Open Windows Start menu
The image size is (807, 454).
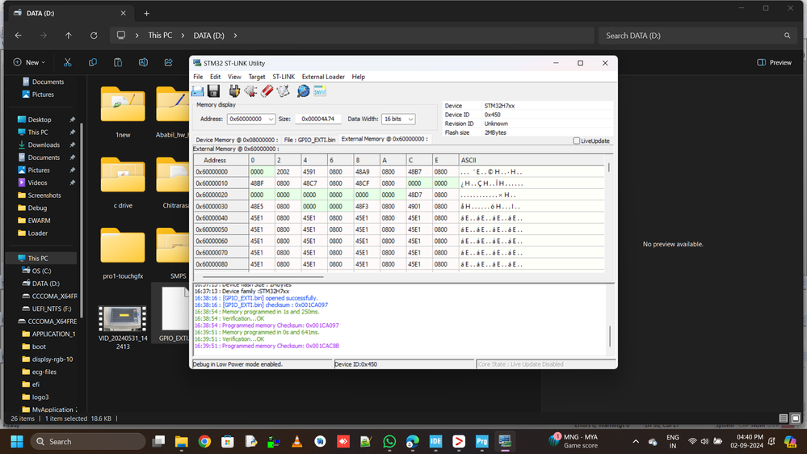pos(17,442)
